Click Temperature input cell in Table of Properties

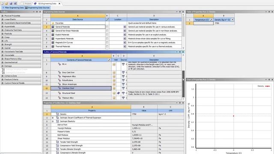click(203, 23)
